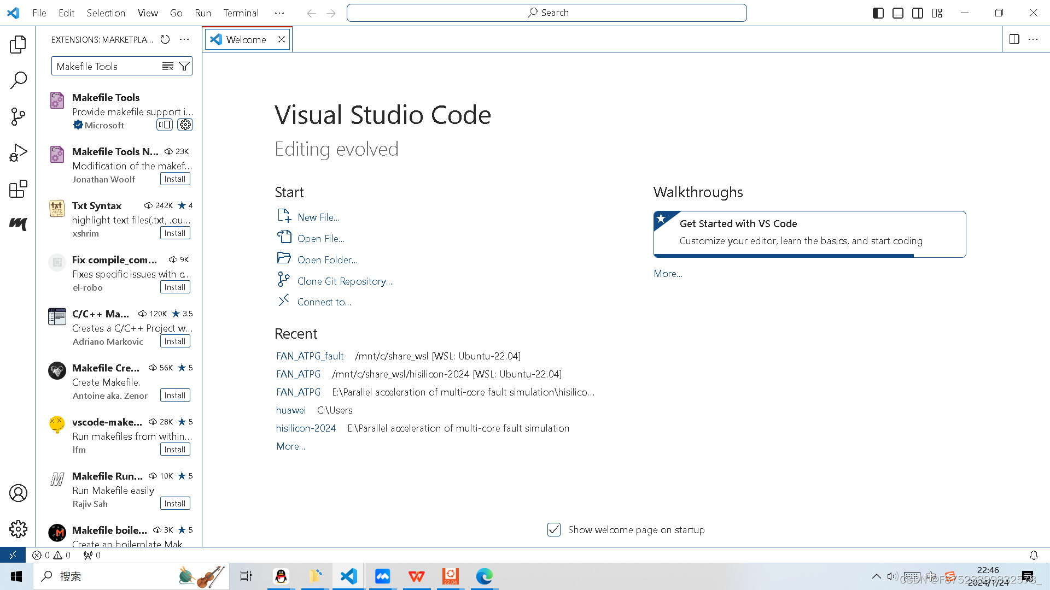
Task: Open the Edit menu
Action: coord(67,13)
